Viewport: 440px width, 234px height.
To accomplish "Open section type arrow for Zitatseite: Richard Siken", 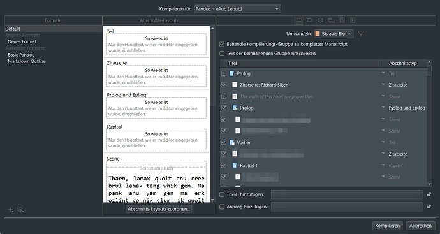I will pos(383,84).
